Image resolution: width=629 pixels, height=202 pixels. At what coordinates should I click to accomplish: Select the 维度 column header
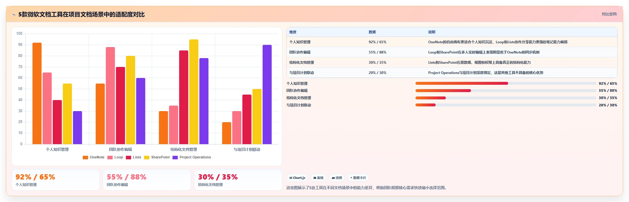click(293, 32)
